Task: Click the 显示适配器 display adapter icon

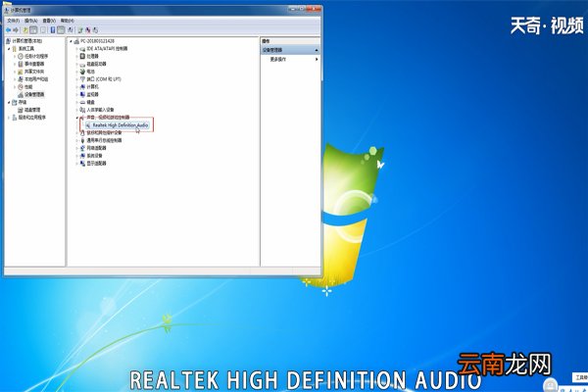Action: click(82, 164)
